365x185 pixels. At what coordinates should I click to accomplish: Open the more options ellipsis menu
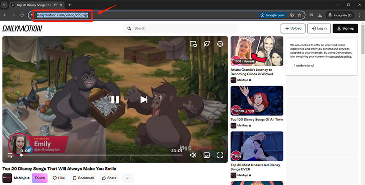[127, 178]
